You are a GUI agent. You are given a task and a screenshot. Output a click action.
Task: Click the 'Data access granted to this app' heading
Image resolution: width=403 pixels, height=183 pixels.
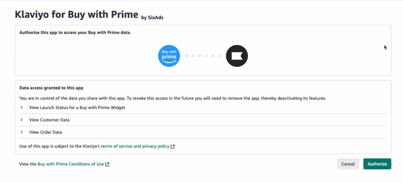click(x=51, y=88)
